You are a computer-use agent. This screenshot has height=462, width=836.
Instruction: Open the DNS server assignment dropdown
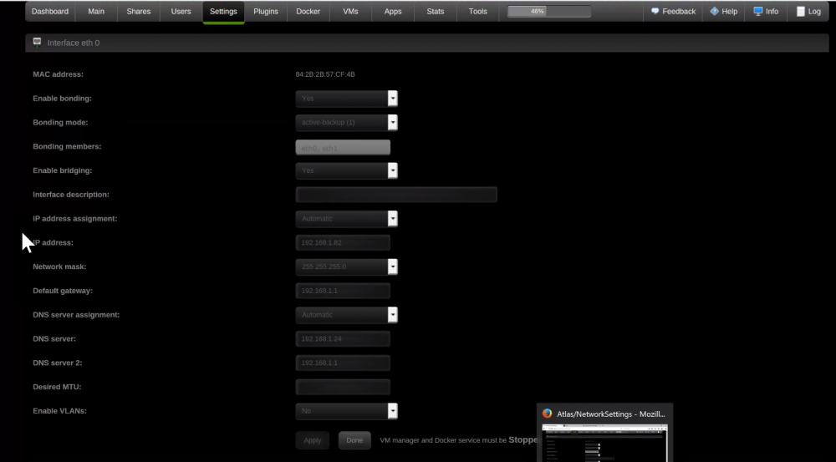pyautogui.click(x=347, y=314)
